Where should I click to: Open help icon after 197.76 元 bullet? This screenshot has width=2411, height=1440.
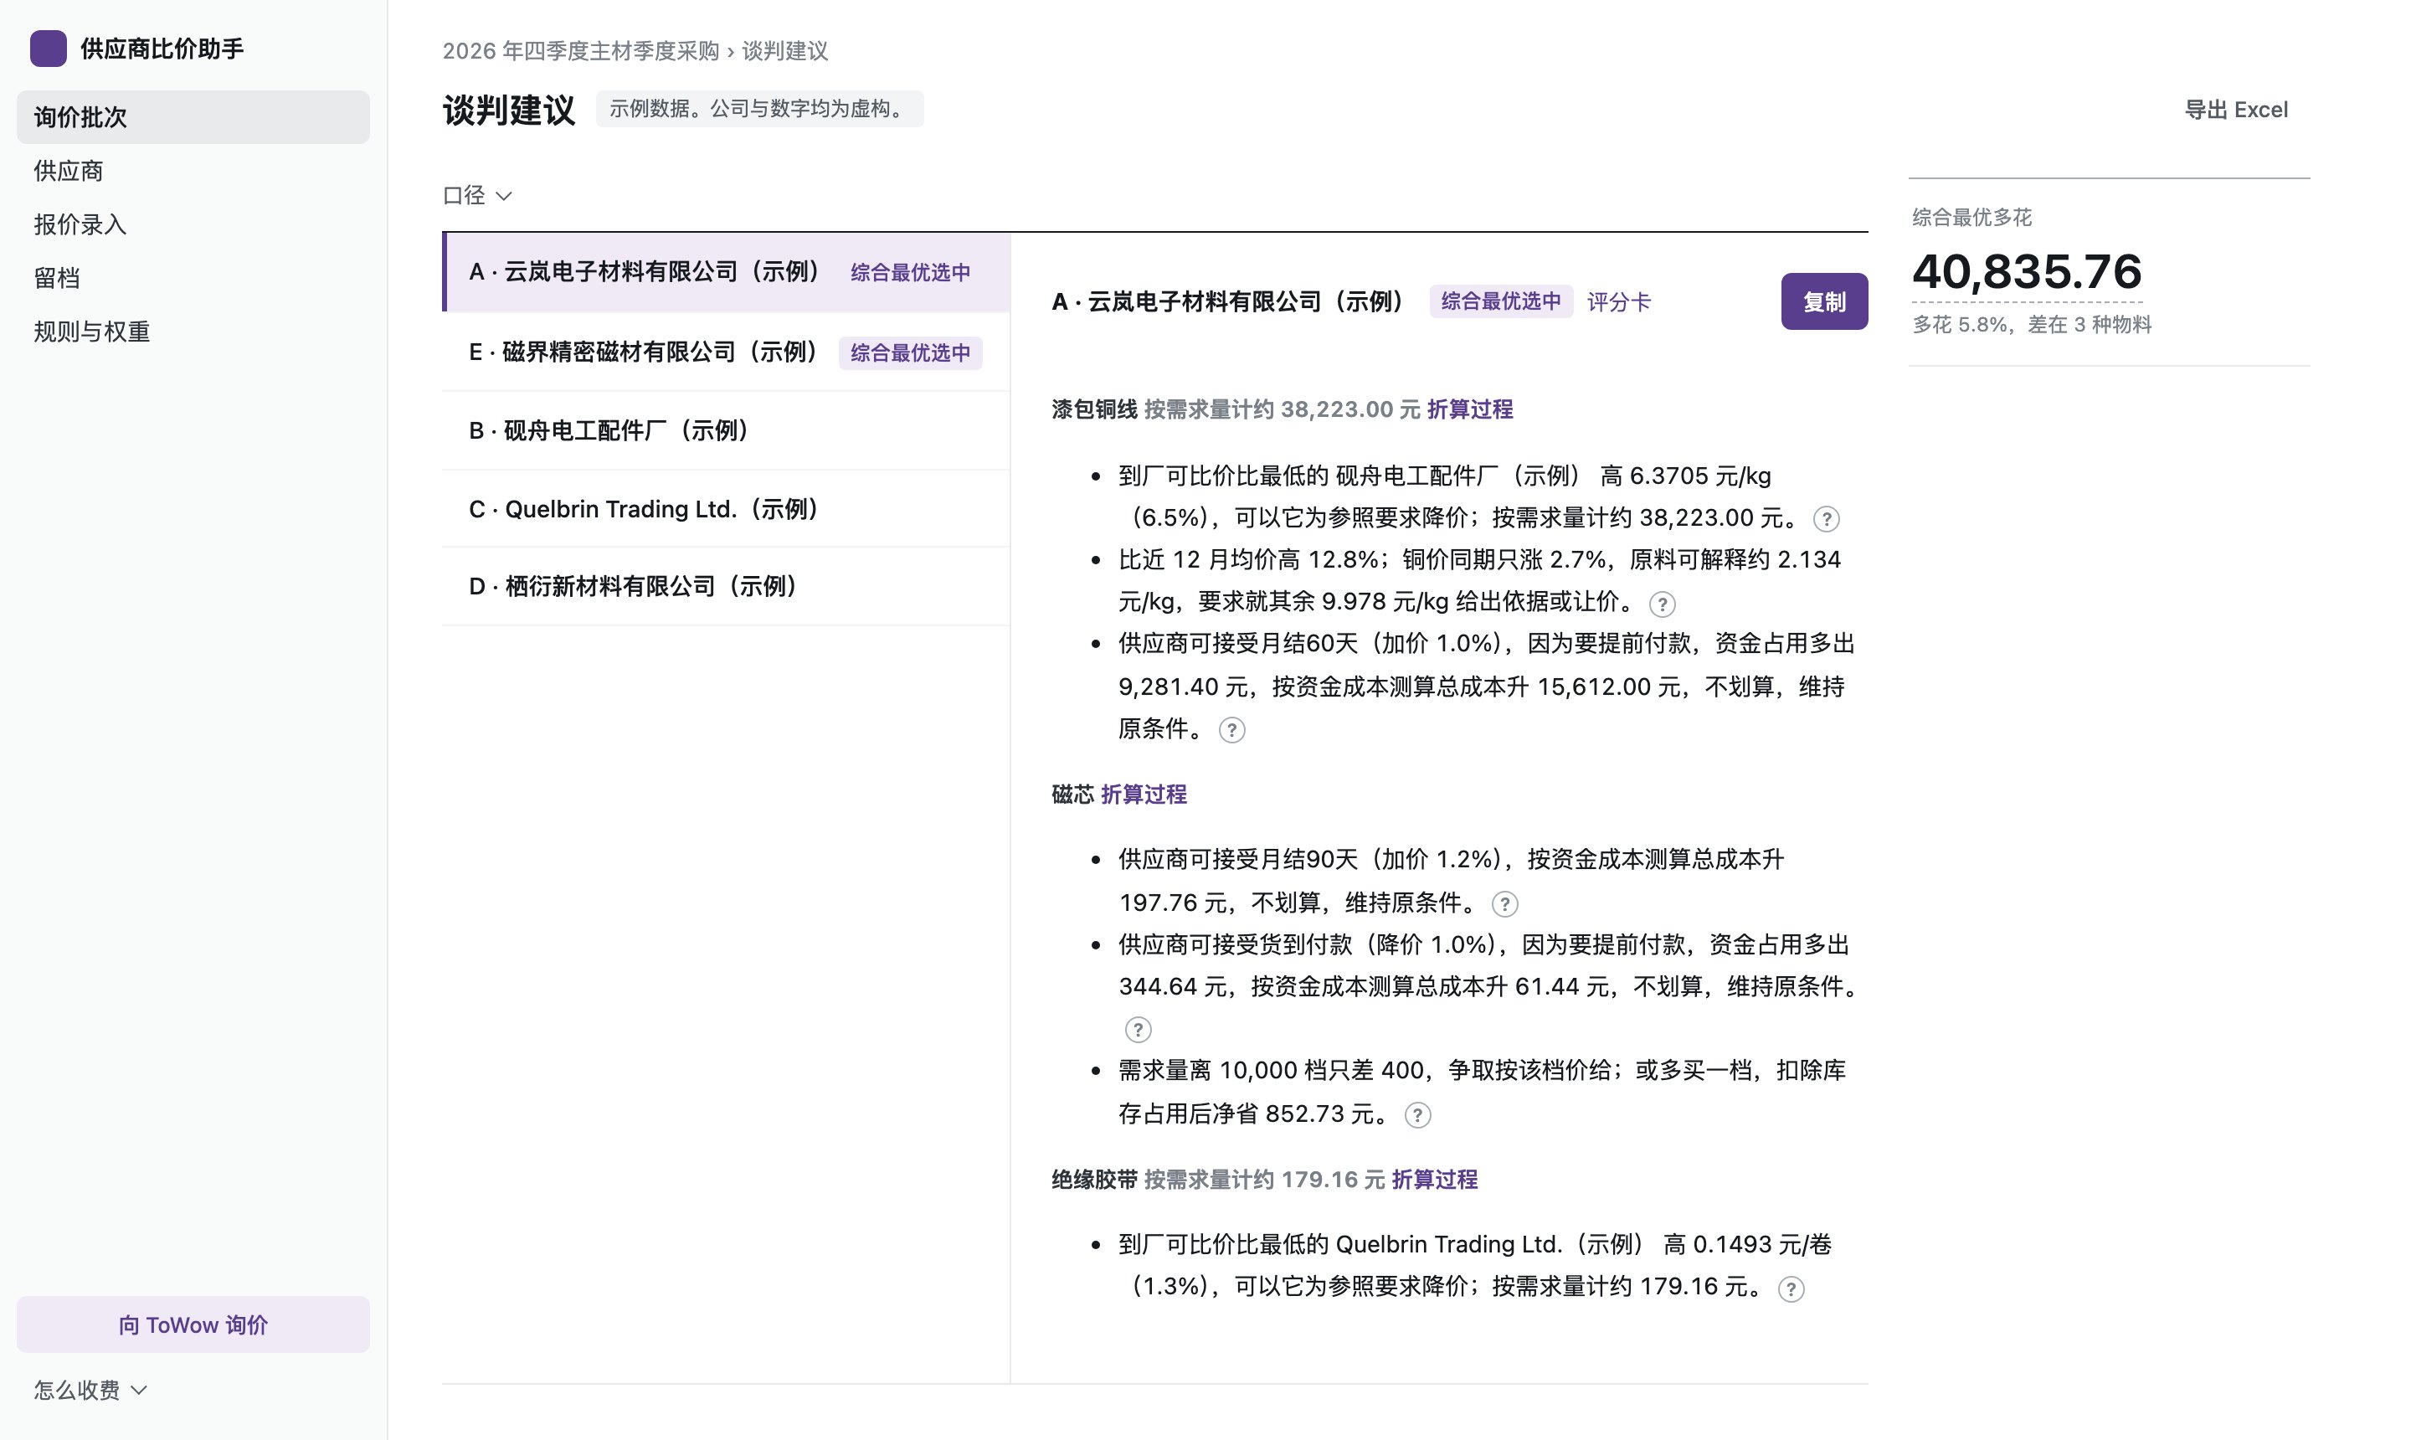(x=1504, y=904)
